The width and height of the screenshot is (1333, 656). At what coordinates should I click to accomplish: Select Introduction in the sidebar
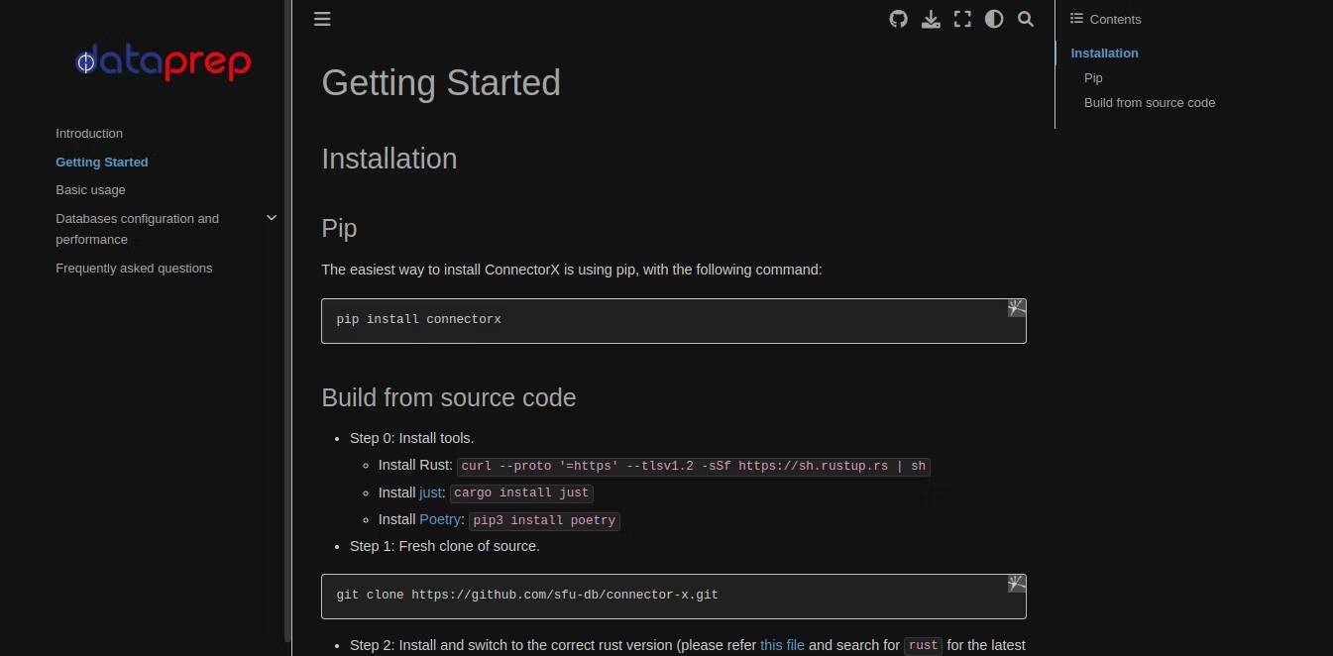click(x=88, y=133)
